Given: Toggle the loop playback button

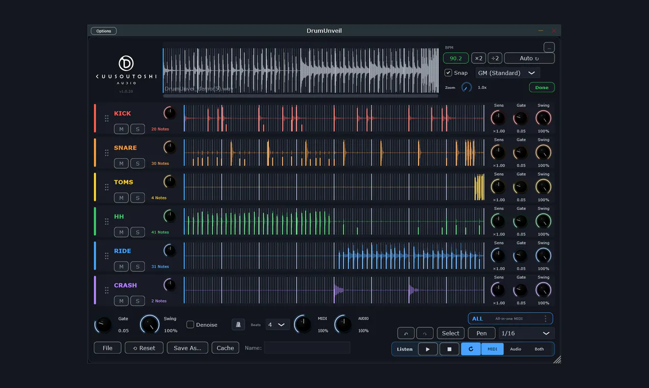Looking at the screenshot, I should pyautogui.click(x=471, y=349).
